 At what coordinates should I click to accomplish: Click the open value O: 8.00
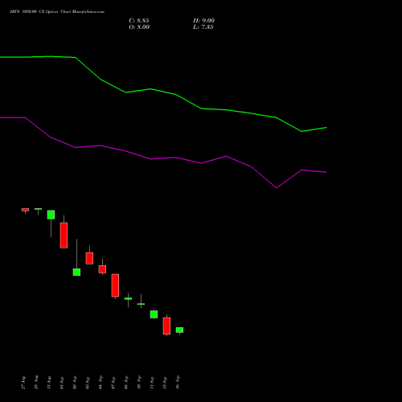(139, 27)
